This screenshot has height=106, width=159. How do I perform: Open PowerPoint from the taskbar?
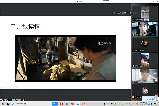[x=73, y=104]
